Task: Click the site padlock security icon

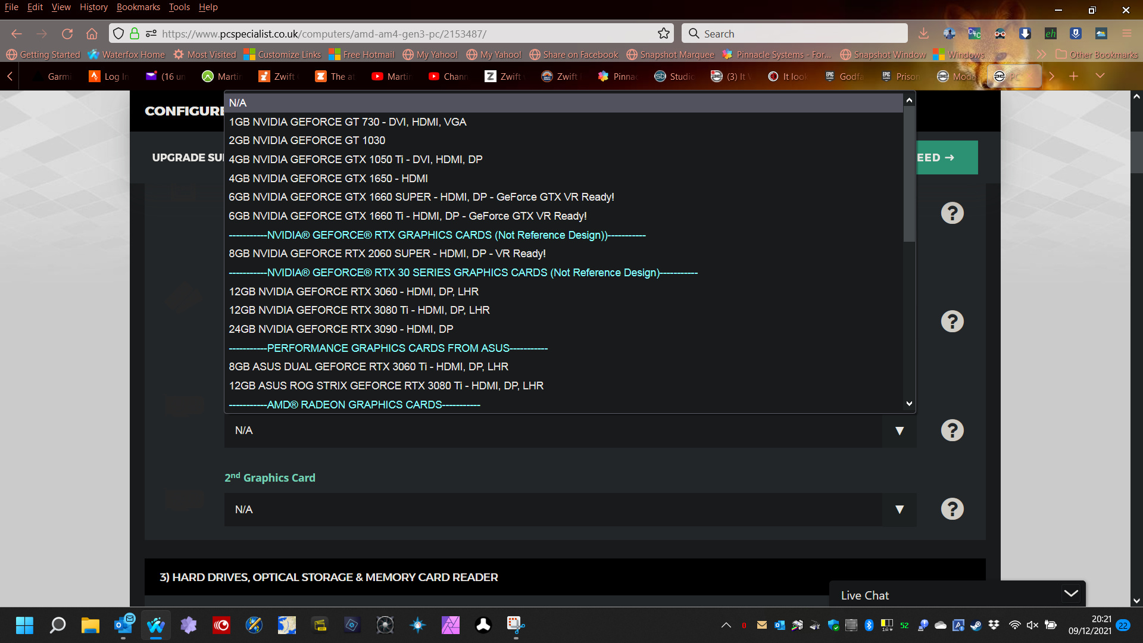Action: click(135, 34)
